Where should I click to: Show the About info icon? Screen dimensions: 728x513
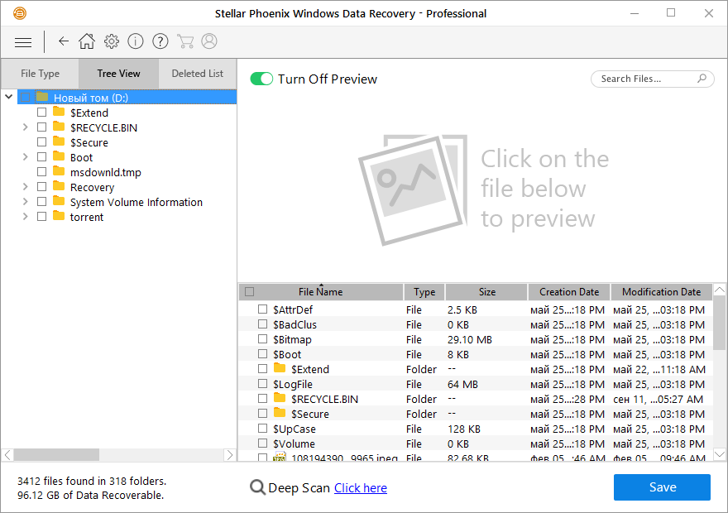click(x=136, y=41)
